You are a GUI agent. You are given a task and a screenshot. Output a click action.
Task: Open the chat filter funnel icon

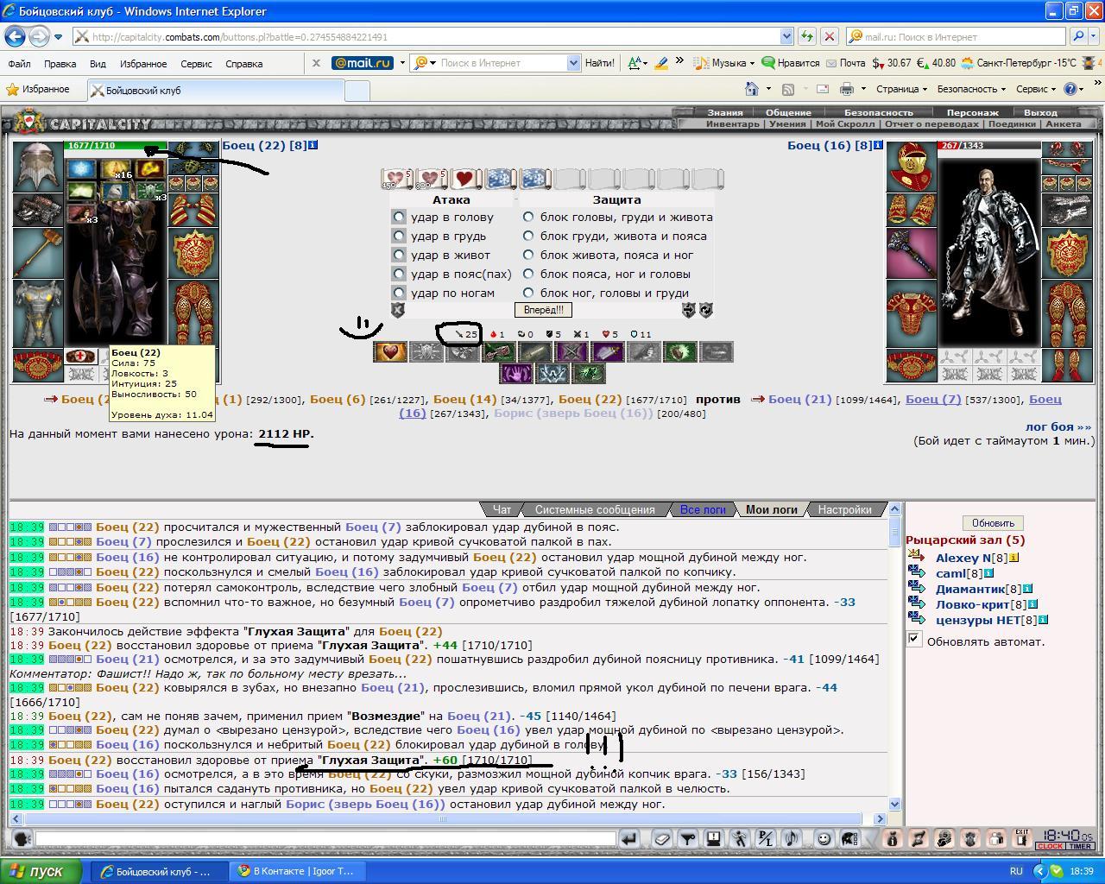click(x=687, y=838)
